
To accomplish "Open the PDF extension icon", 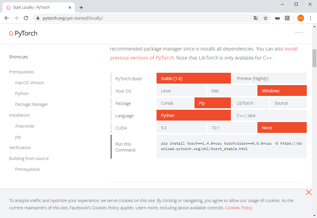I will tap(287, 18).
